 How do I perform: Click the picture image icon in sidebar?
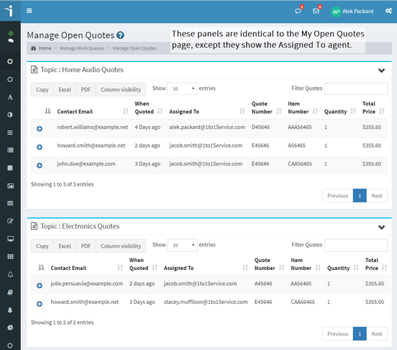pyautogui.click(x=10, y=186)
